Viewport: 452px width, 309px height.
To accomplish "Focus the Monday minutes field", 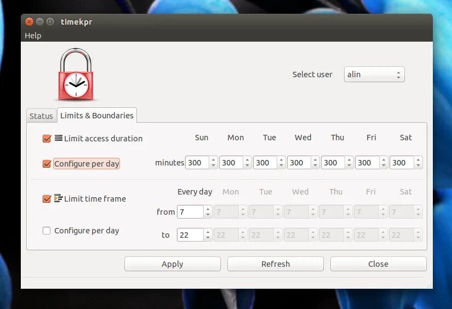I will pos(231,163).
